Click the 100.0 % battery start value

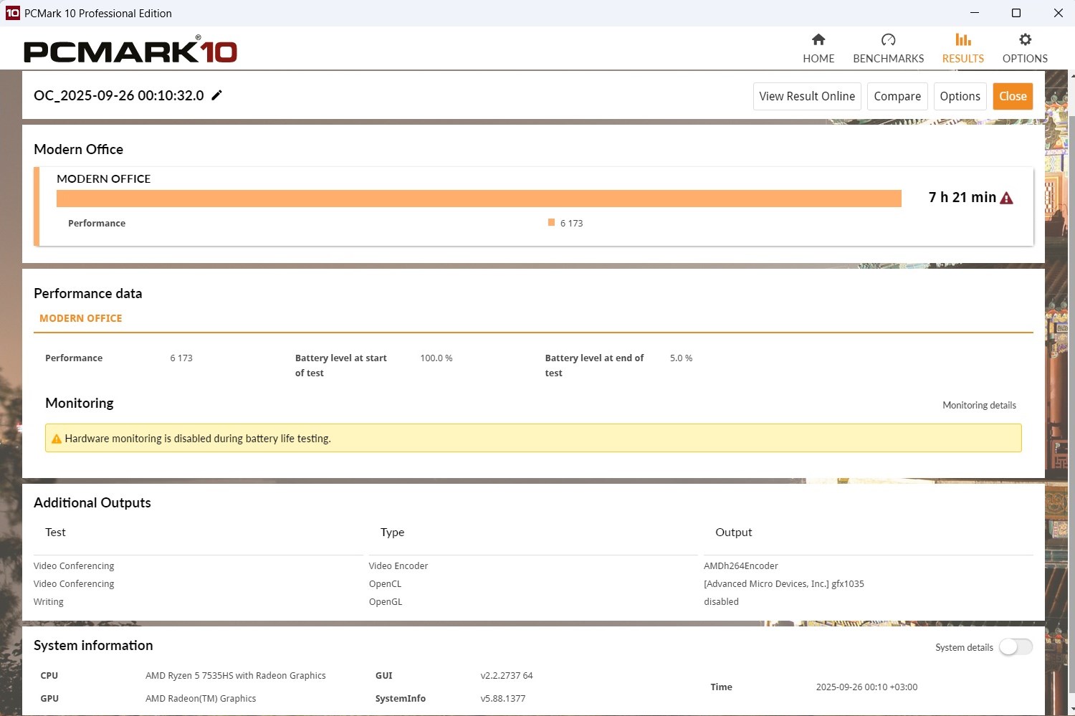coord(436,358)
